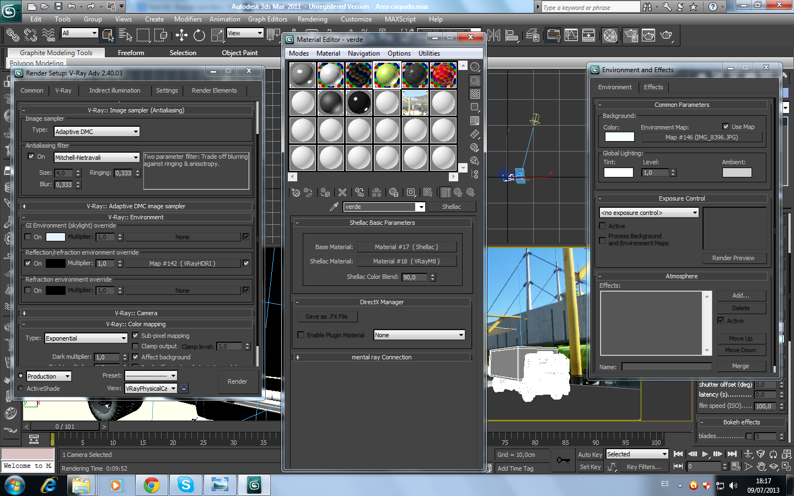Click the Render Setup teapot icon

click(631, 35)
